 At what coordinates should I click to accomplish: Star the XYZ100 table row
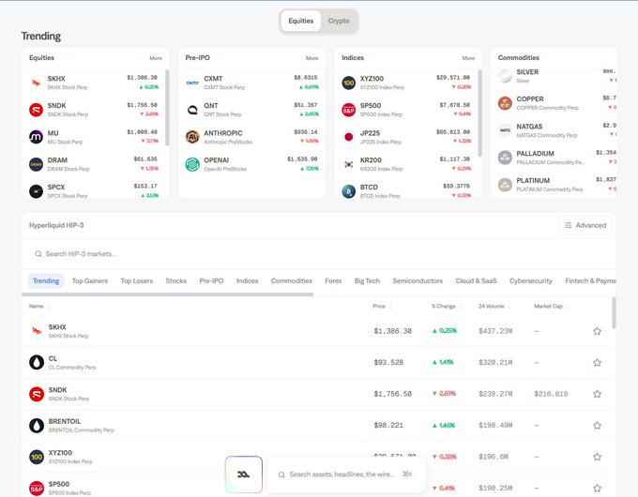coord(597,457)
